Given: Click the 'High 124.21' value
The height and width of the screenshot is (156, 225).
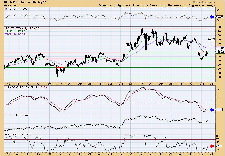Looking at the screenshot, I should 124,5.
